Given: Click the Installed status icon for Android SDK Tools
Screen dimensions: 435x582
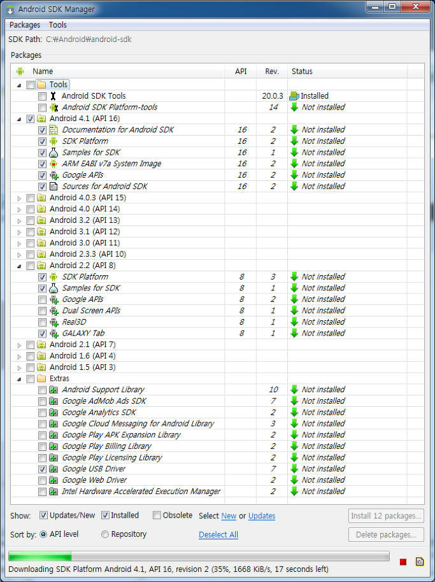Looking at the screenshot, I should pos(294,96).
